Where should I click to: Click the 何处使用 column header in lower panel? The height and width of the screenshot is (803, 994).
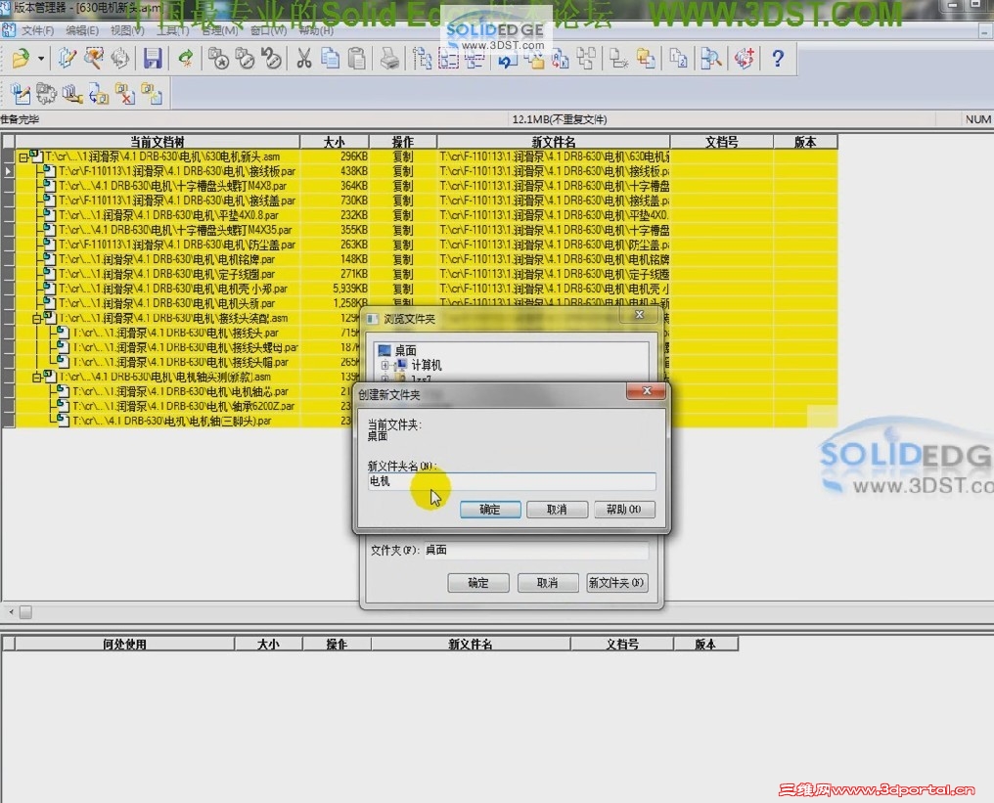125,644
